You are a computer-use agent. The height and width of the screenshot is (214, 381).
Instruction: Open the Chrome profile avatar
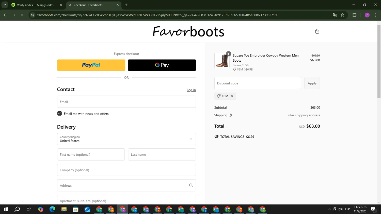(x=367, y=15)
